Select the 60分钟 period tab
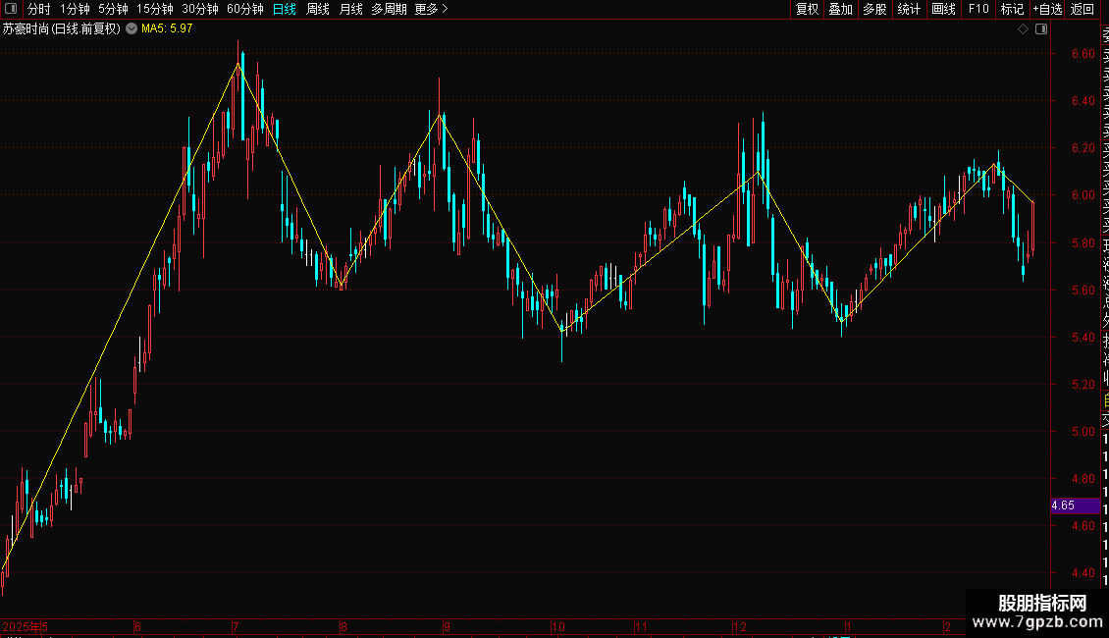This screenshot has width=1109, height=638. tap(245, 9)
